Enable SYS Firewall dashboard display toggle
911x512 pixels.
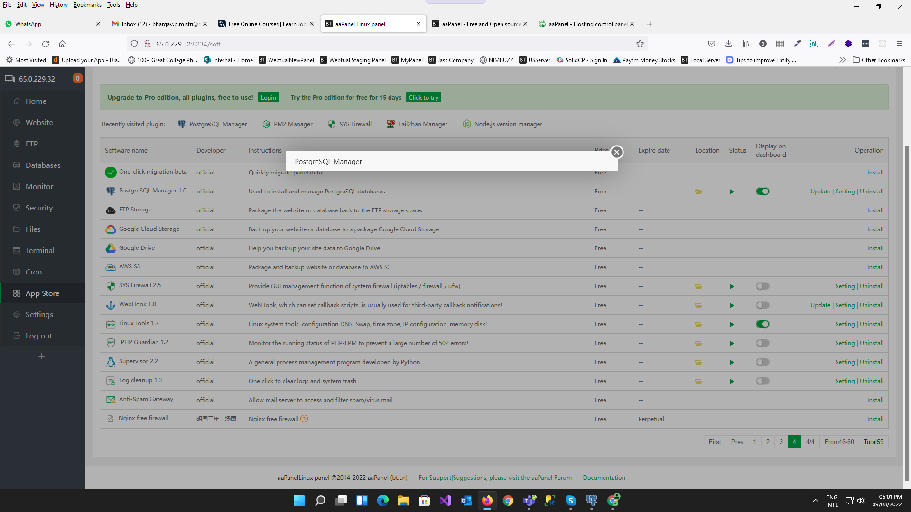point(762,286)
